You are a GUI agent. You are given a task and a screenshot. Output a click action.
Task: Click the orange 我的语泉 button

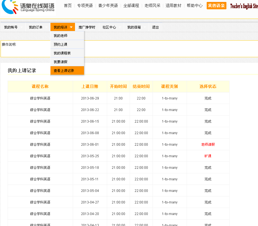(x=216, y=6)
